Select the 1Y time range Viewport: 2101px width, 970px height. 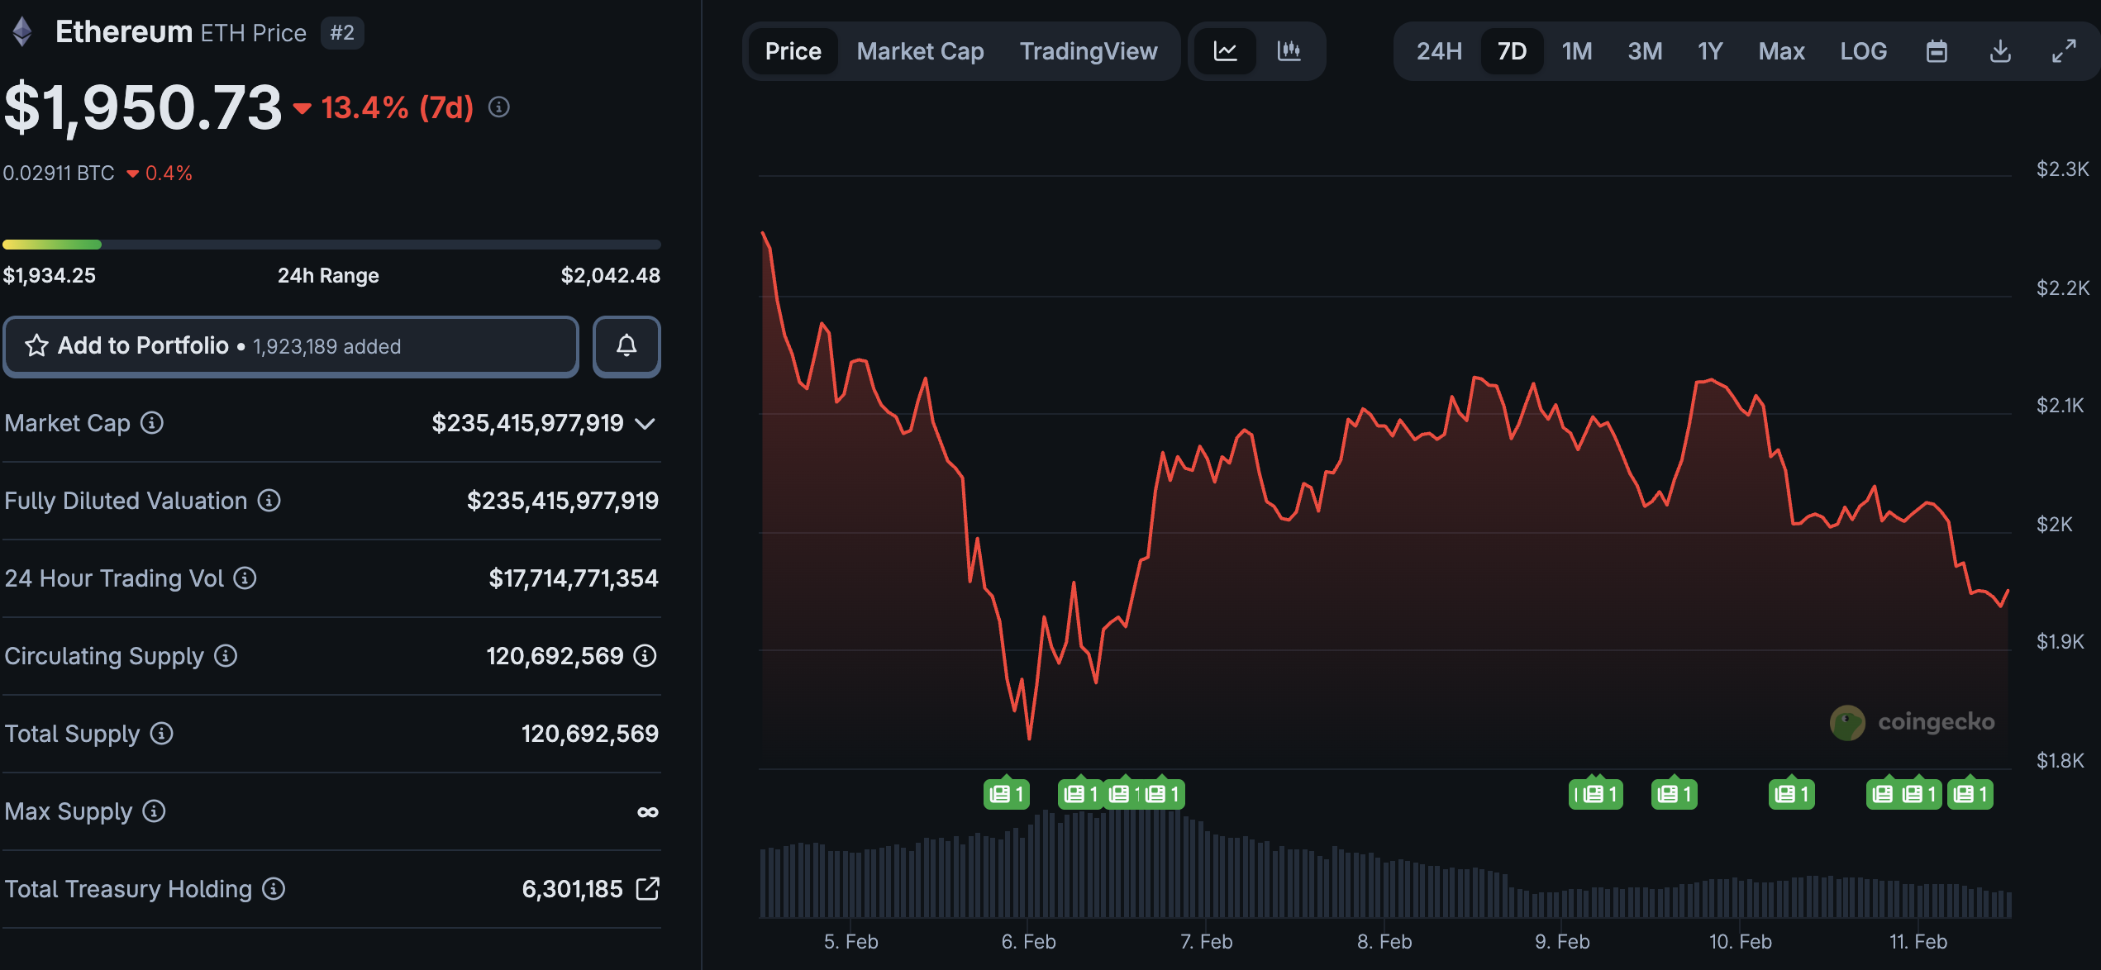click(1710, 51)
